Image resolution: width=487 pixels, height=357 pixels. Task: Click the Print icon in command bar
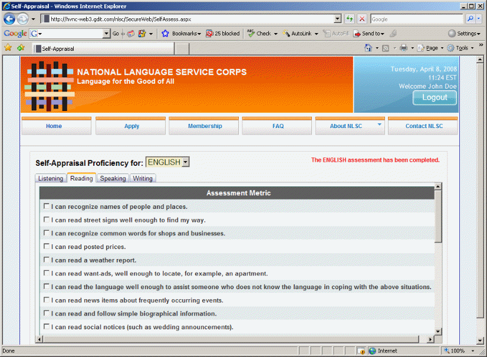[403, 48]
